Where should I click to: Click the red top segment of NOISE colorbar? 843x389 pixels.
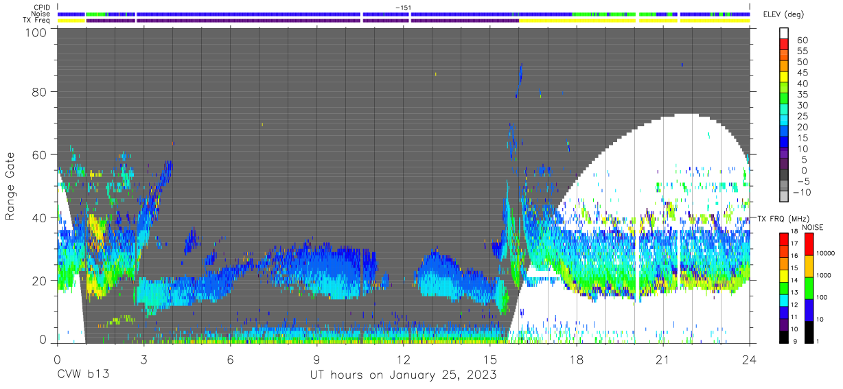pyautogui.click(x=808, y=244)
